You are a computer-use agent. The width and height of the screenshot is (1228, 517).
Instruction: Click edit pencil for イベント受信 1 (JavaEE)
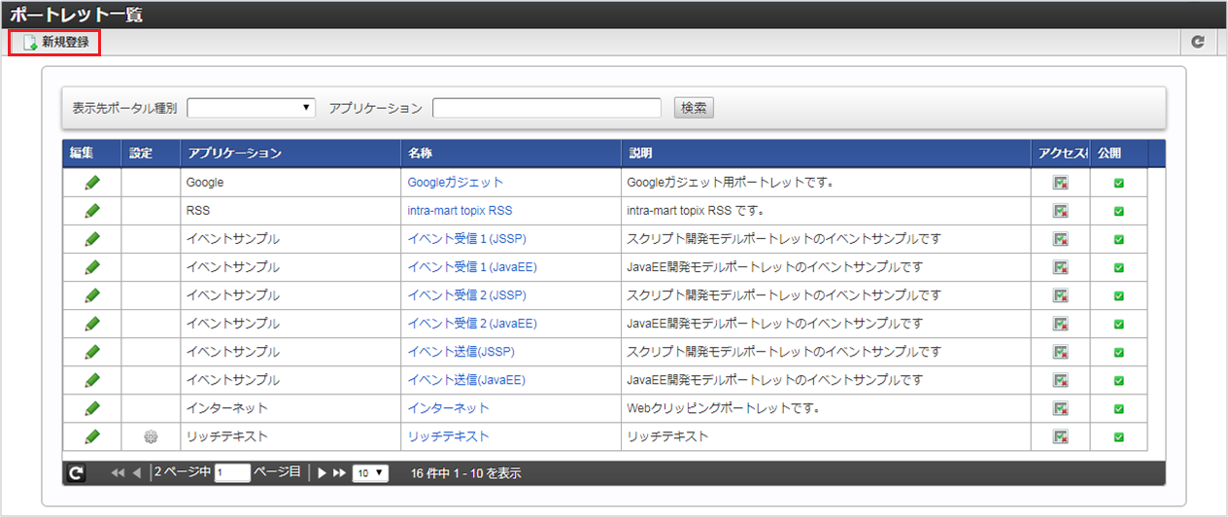[x=92, y=266]
